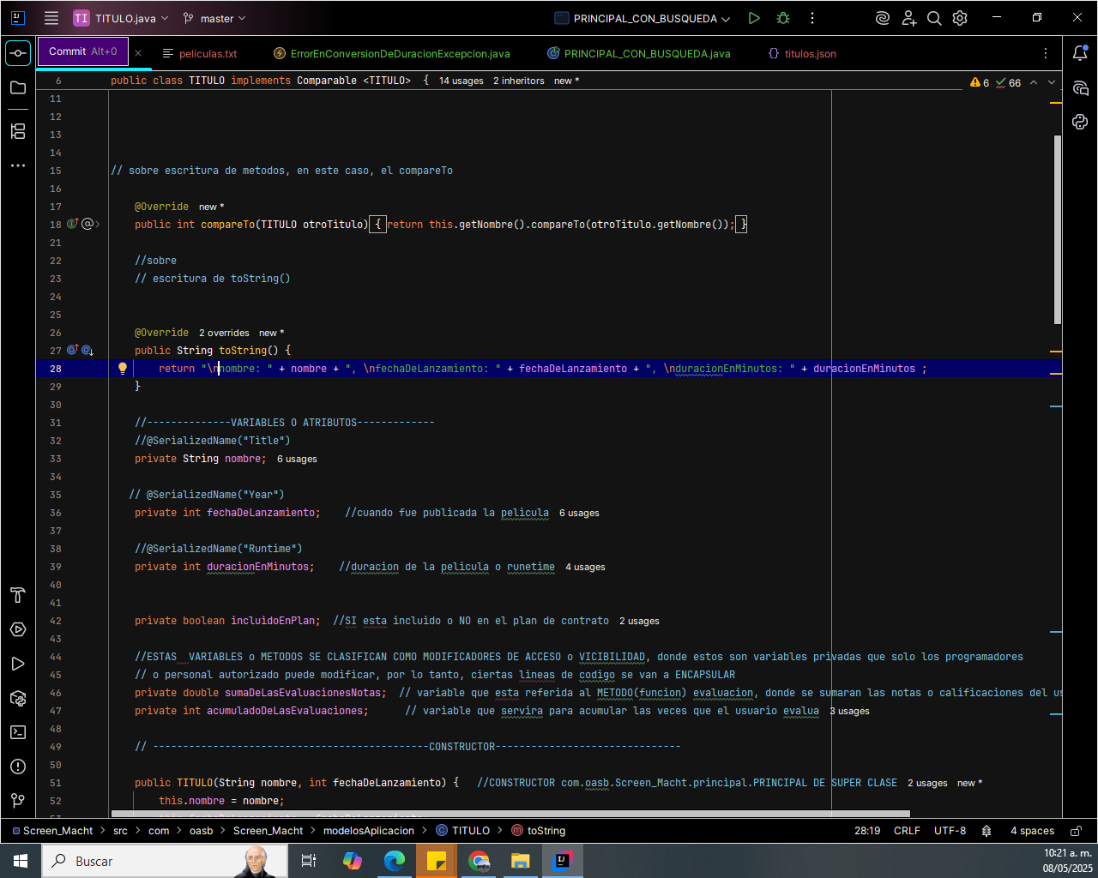
Task: Open IDE settings gear
Action: click(960, 18)
